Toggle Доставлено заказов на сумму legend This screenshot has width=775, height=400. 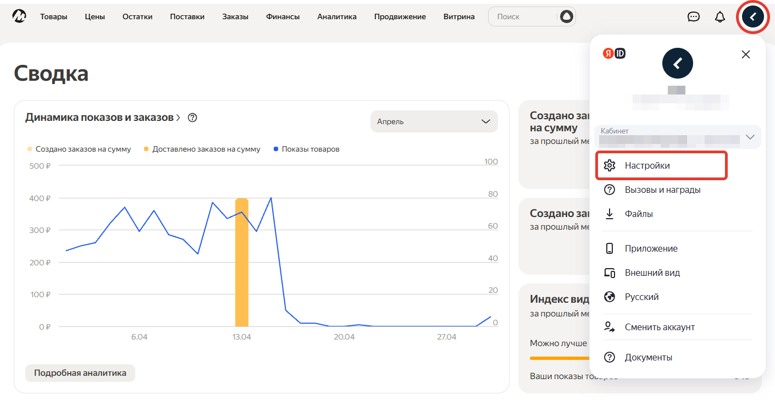coord(202,149)
